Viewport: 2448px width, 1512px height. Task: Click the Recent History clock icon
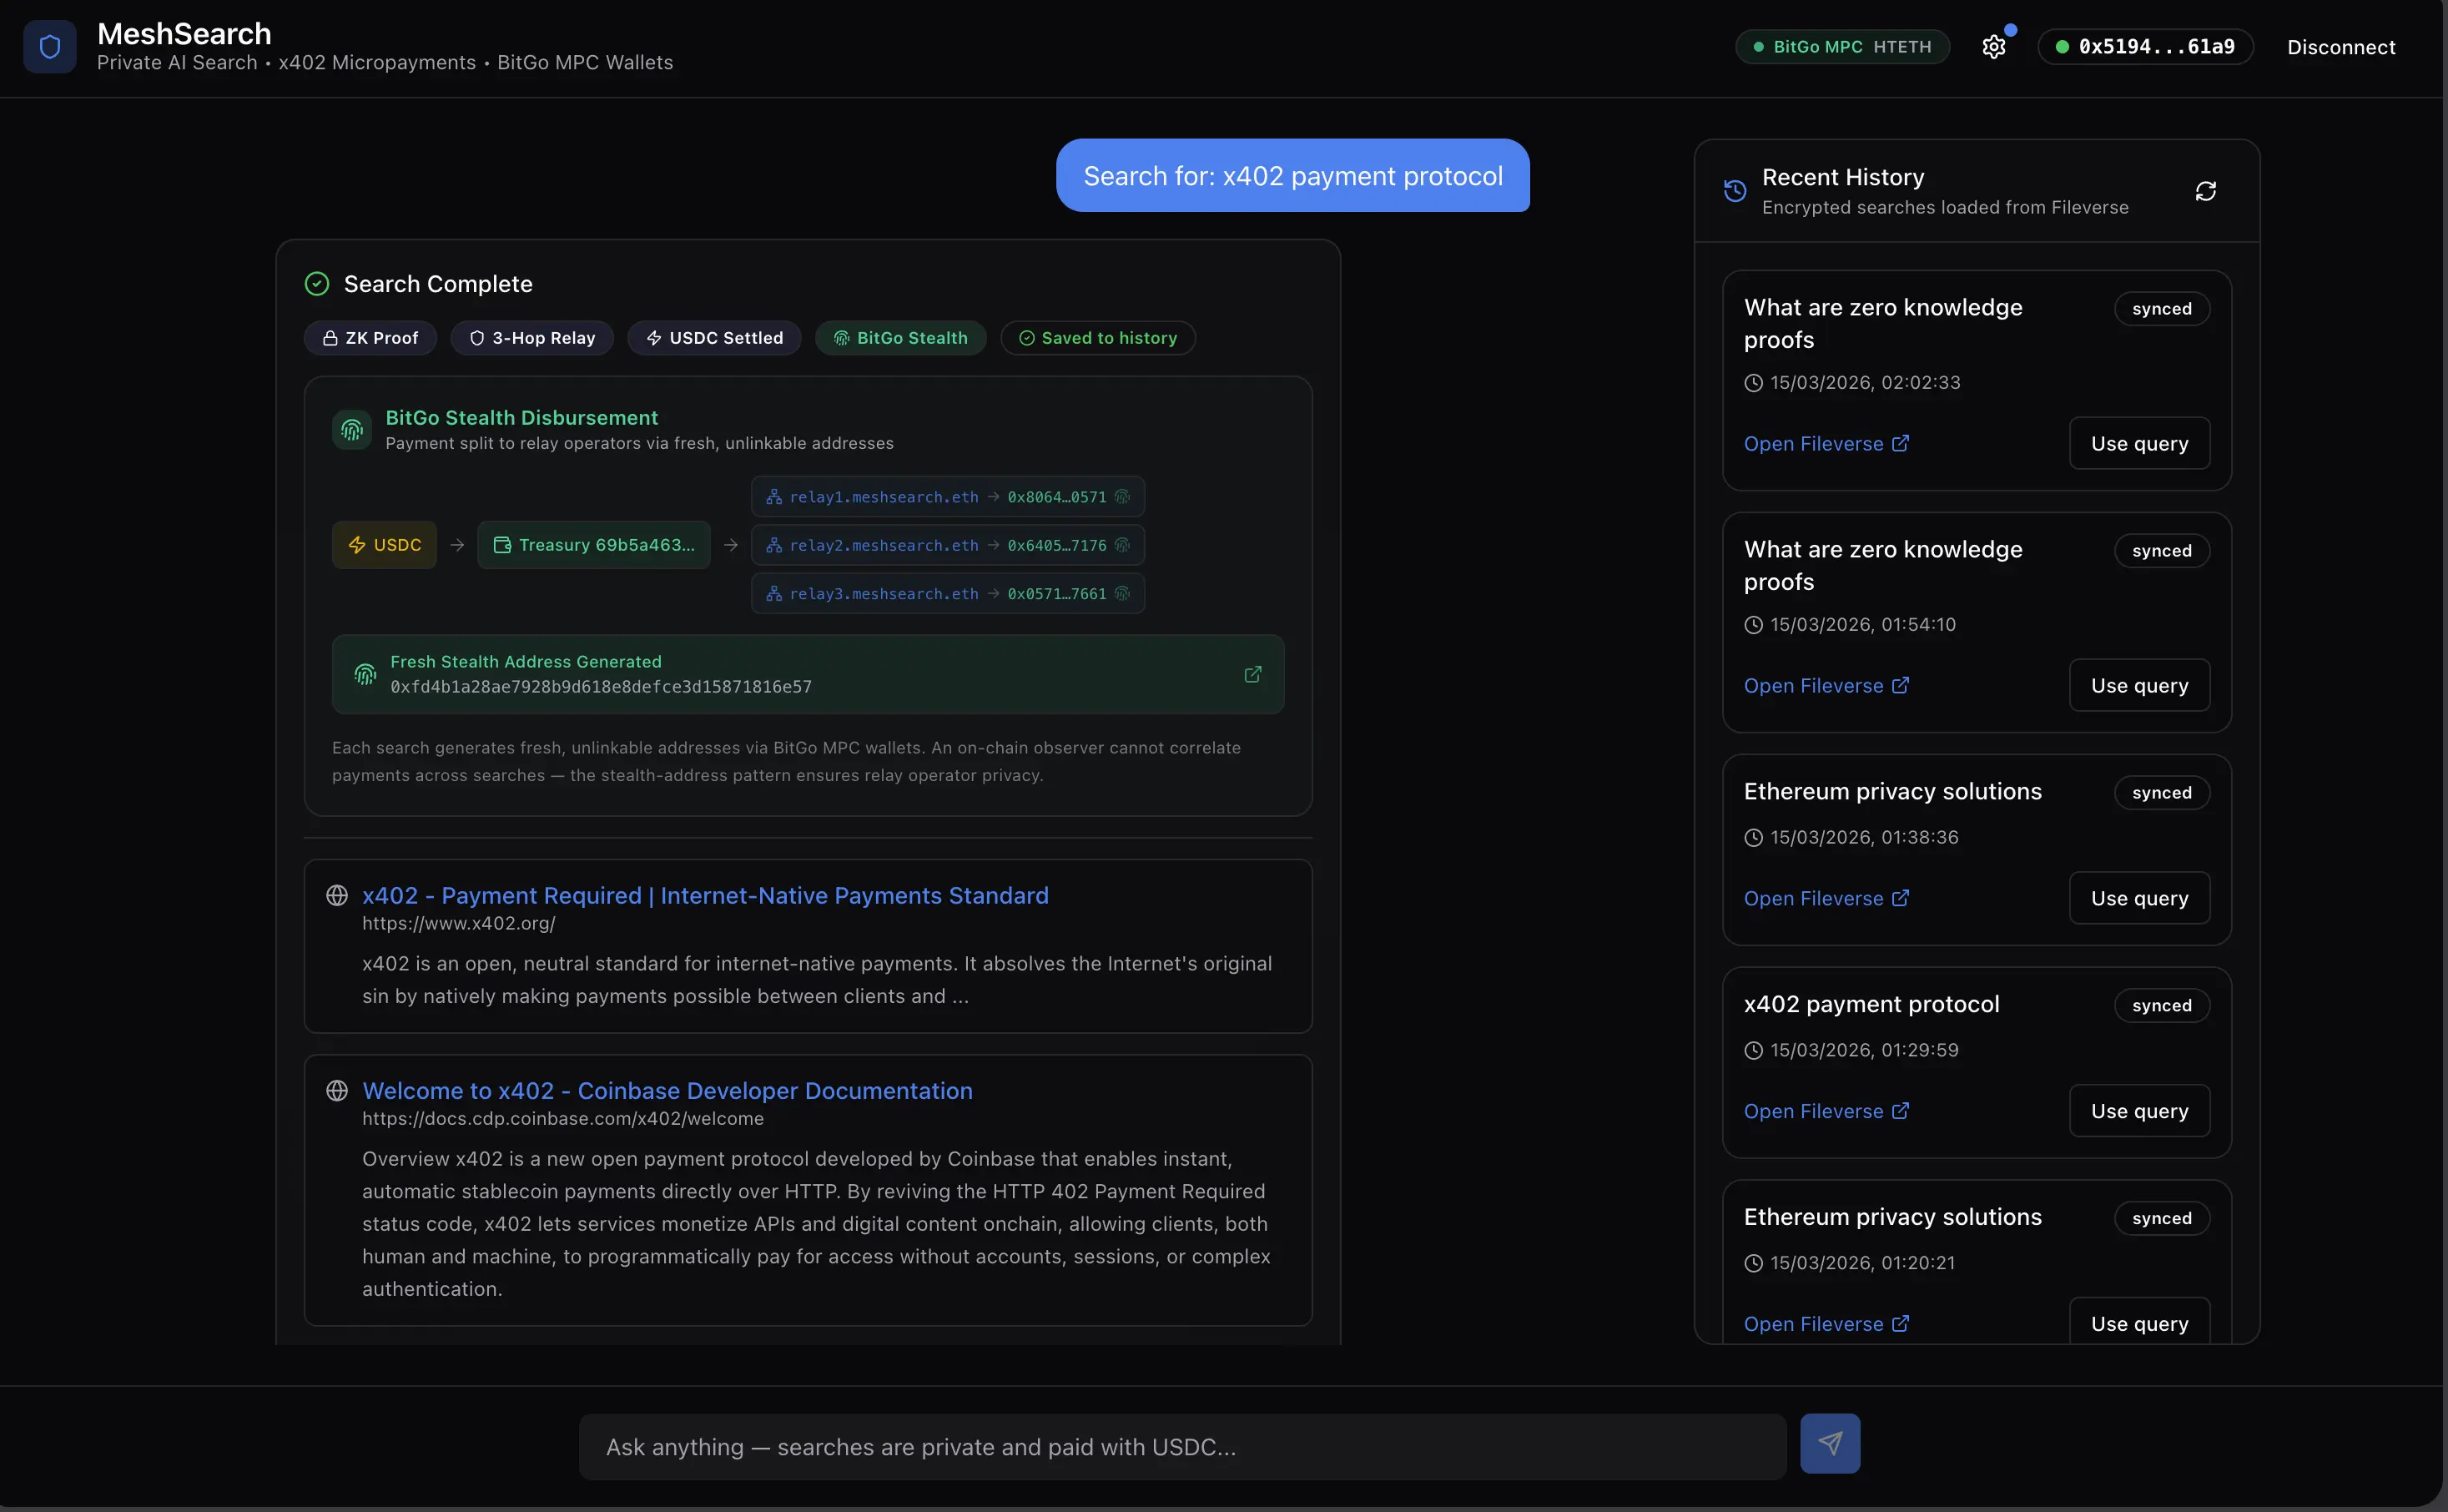1735,191
